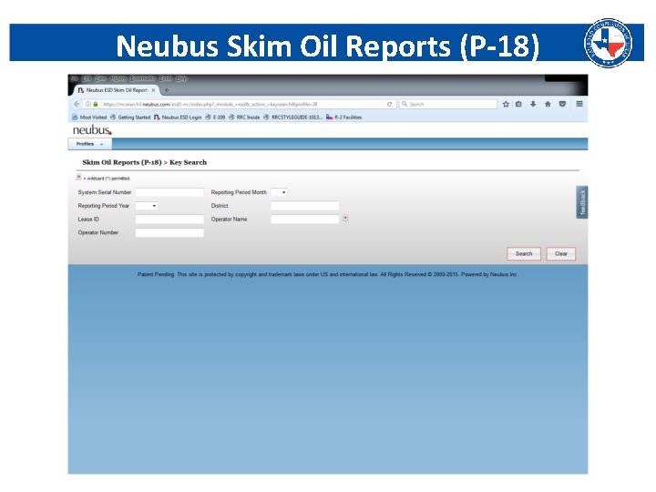Open the Firefox hamburger menu
The image size is (656, 492).
[579, 104]
